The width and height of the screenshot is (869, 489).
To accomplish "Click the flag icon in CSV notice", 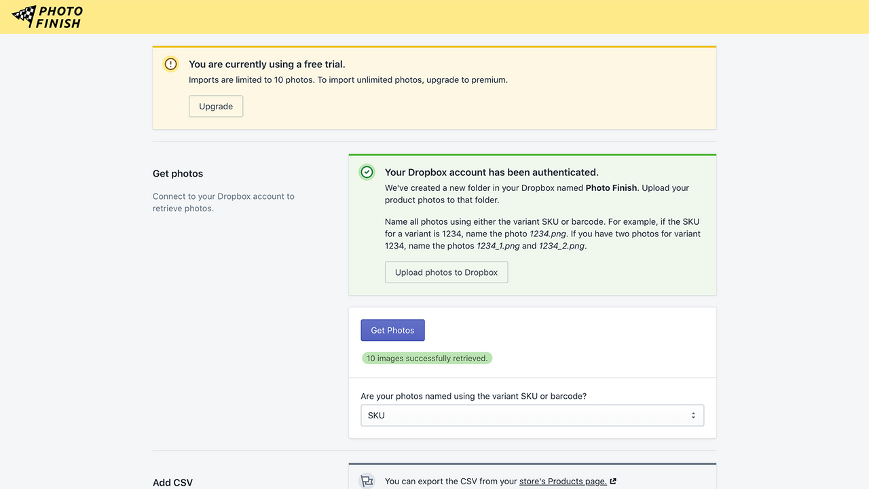I will pyautogui.click(x=367, y=481).
